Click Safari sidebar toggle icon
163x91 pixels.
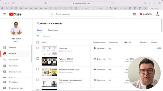13,3
